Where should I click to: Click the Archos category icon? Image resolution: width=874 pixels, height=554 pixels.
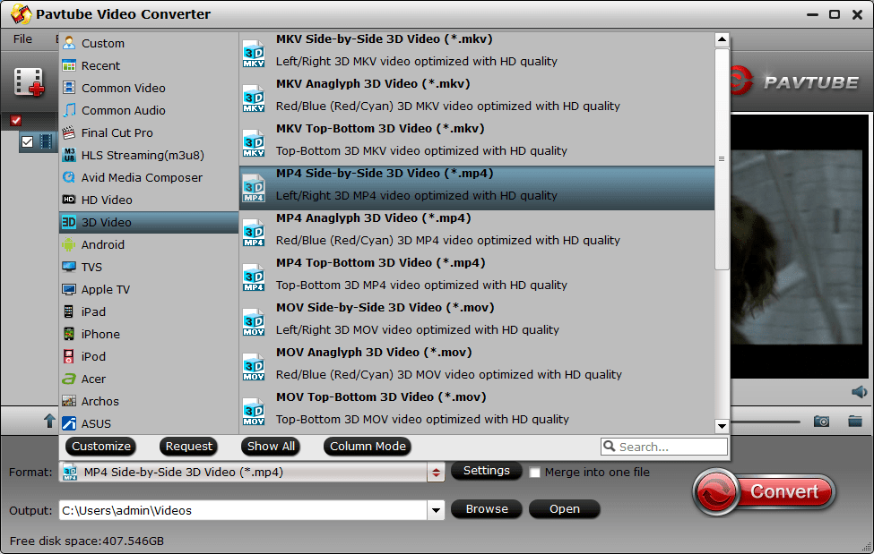(x=69, y=401)
